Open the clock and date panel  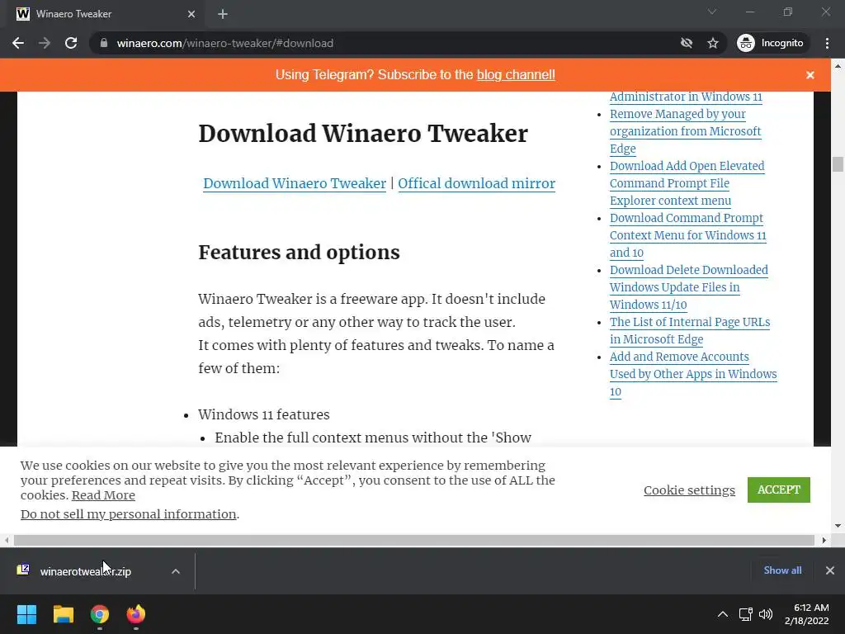[807, 614]
